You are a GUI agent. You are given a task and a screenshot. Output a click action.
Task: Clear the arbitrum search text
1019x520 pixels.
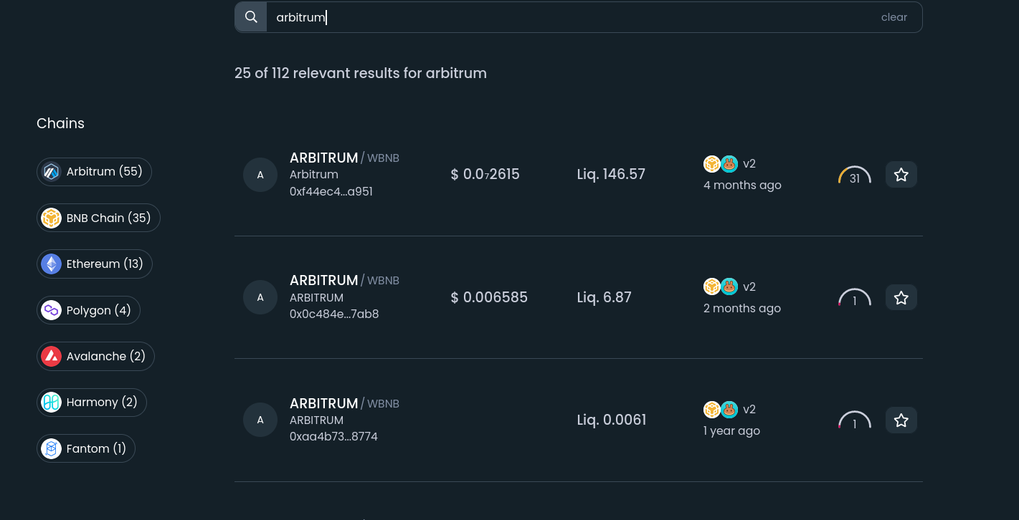(x=894, y=17)
